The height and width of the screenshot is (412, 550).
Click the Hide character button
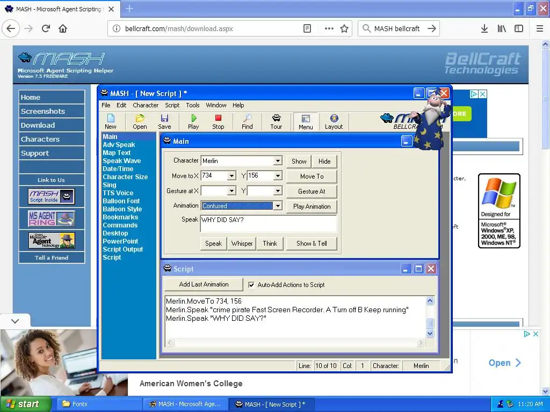324,161
